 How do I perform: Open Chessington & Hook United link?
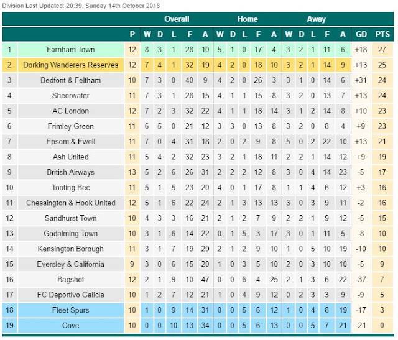click(71, 203)
